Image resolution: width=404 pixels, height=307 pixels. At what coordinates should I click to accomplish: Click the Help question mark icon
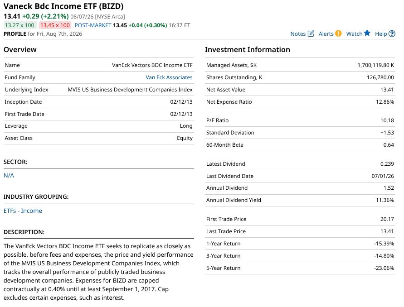point(392,34)
